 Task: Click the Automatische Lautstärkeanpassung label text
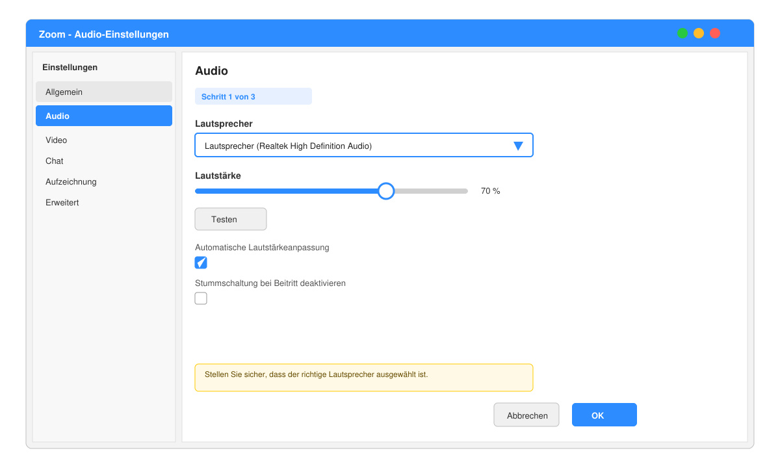262,248
